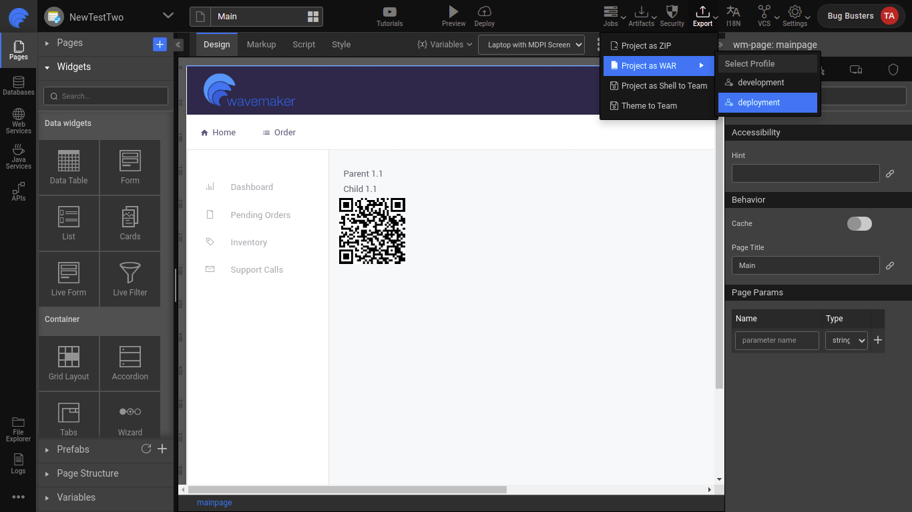Click the Preview play icon
Screen dimensions: 912x512
tap(453, 12)
